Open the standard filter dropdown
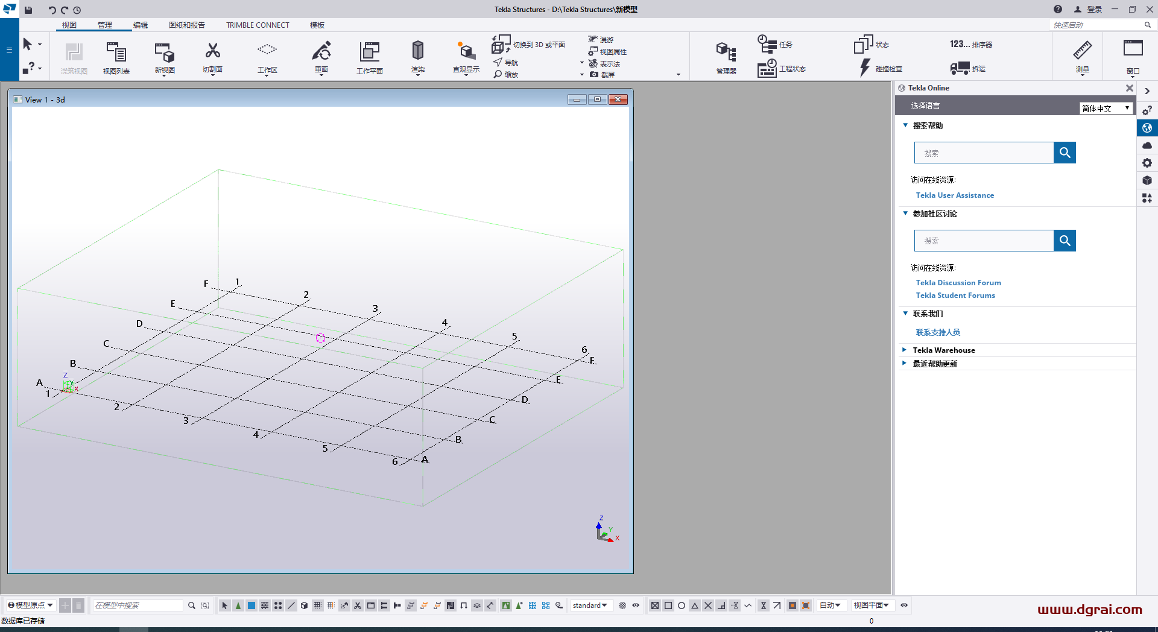 tap(590, 605)
